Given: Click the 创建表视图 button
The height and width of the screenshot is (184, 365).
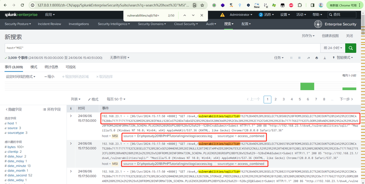Looking at the screenshot, I should coord(330,36).
